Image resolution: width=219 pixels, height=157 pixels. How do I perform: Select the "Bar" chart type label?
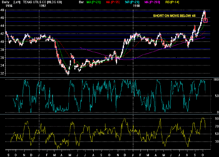coord(81,2)
